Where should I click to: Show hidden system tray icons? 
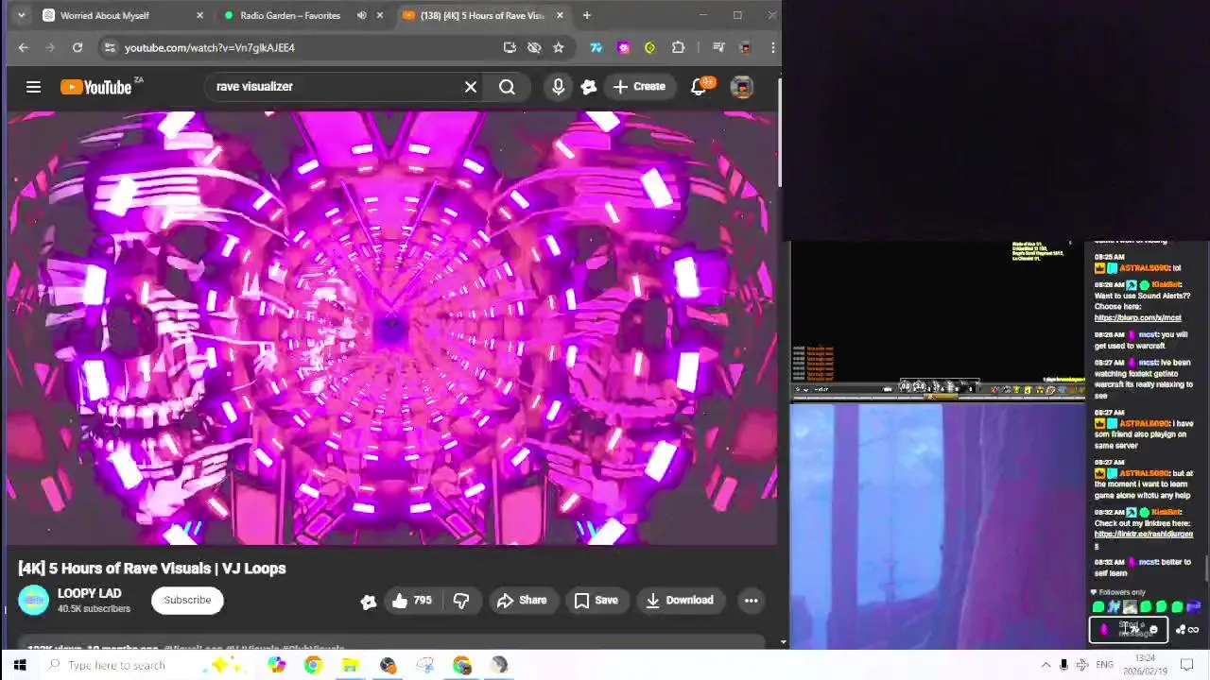(x=1046, y=665)
